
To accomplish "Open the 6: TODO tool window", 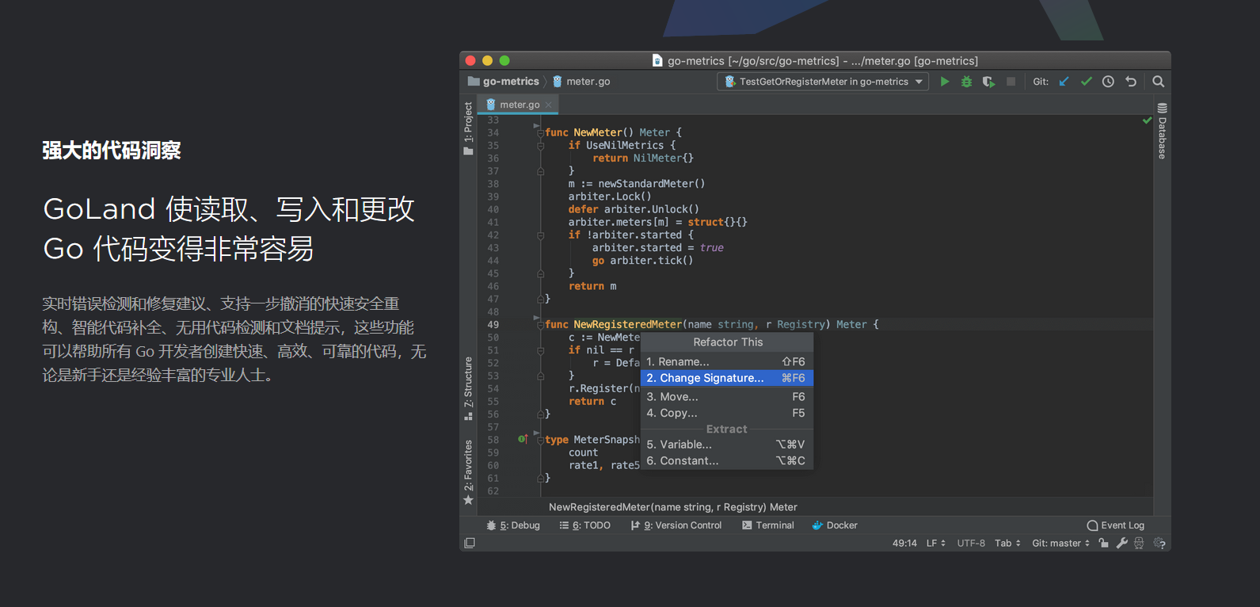I will [585, 525].
